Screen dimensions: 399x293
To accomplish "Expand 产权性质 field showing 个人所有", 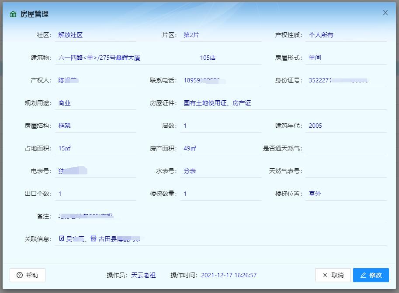I will coord(346,35).
